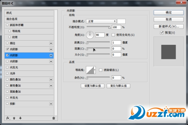Duplicate 渐变叠加 with its plus icon
The image size is (188, 125).
(51, 85)
